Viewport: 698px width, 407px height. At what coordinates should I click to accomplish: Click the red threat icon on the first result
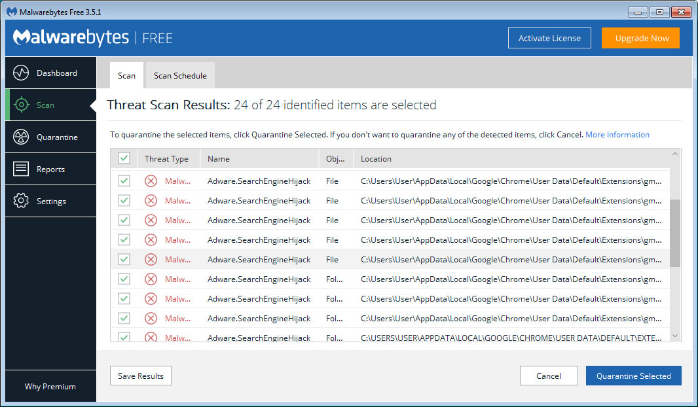click(x=151, y=181)
